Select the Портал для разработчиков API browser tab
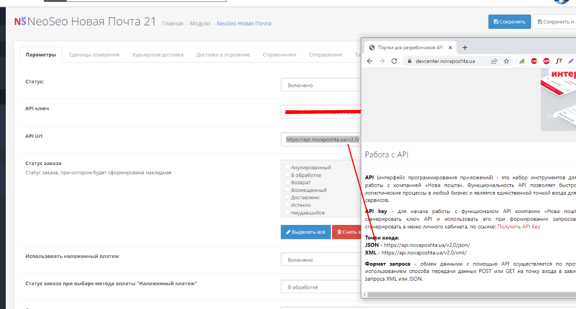 [410, 48]
